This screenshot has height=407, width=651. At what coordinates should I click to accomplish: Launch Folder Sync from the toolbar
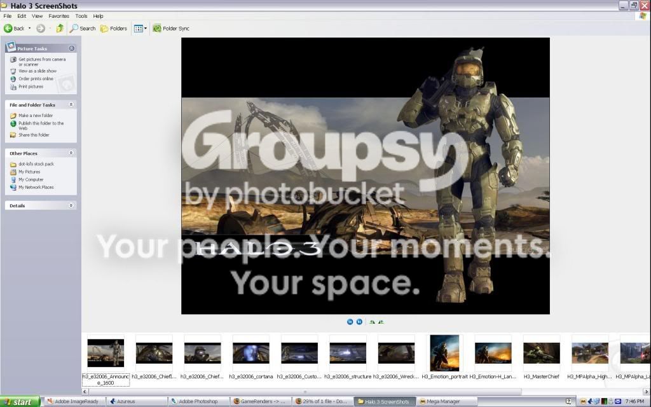[171, 28]
